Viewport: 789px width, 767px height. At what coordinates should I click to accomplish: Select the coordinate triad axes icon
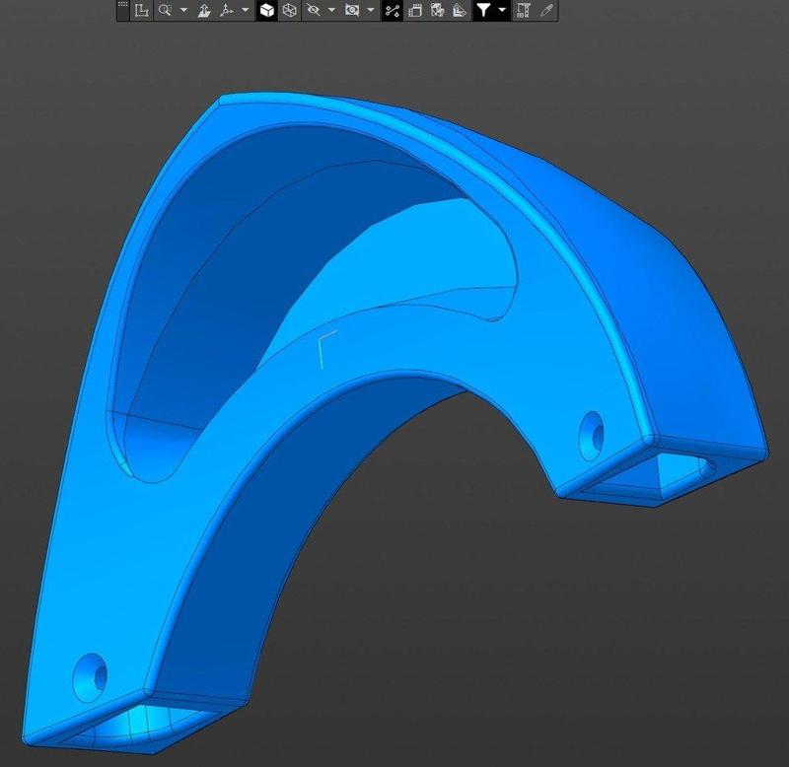[x=226, y=11]
